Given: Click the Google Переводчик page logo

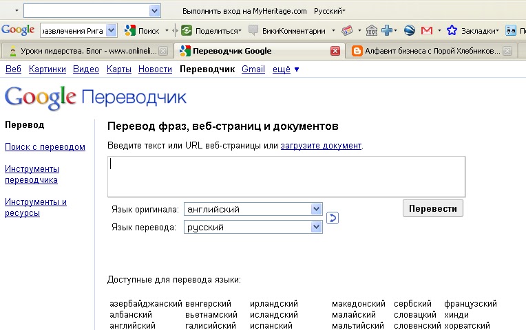Looking at the screenshot, I should point(96,98).
